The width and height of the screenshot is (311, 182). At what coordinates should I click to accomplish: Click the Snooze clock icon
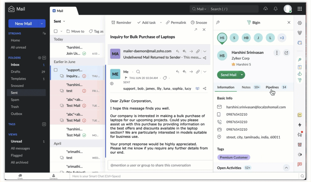pyautogui.click(x=193, y=23)
